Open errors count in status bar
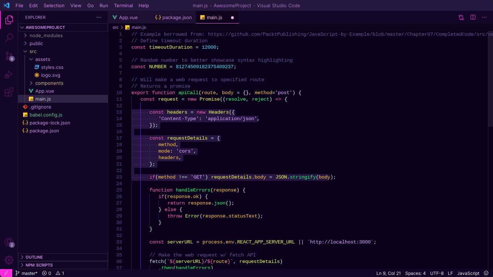Viewport: 493px width, 277px height. coord(47,273)
